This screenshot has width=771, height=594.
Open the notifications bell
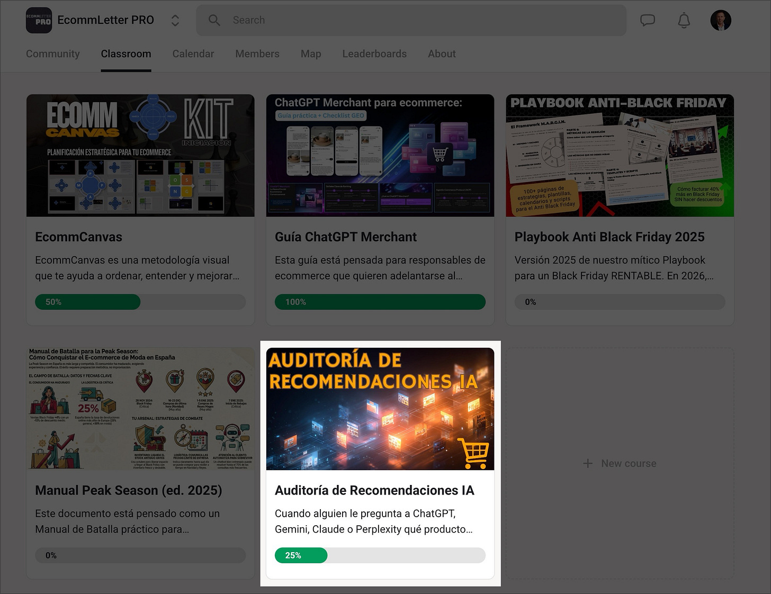pos(684,20)
